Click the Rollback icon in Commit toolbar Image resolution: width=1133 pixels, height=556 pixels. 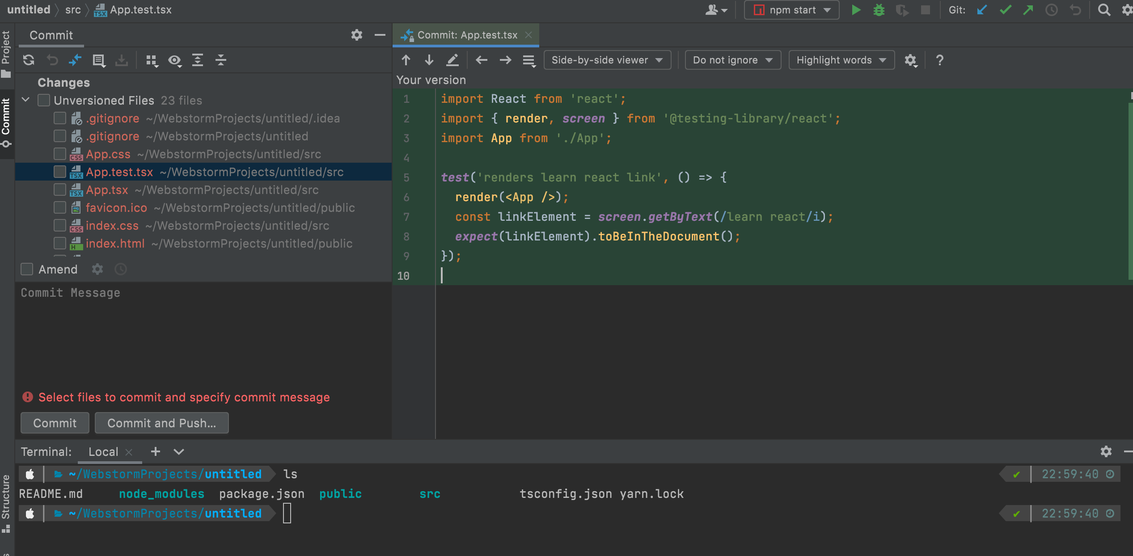[52, 60]
